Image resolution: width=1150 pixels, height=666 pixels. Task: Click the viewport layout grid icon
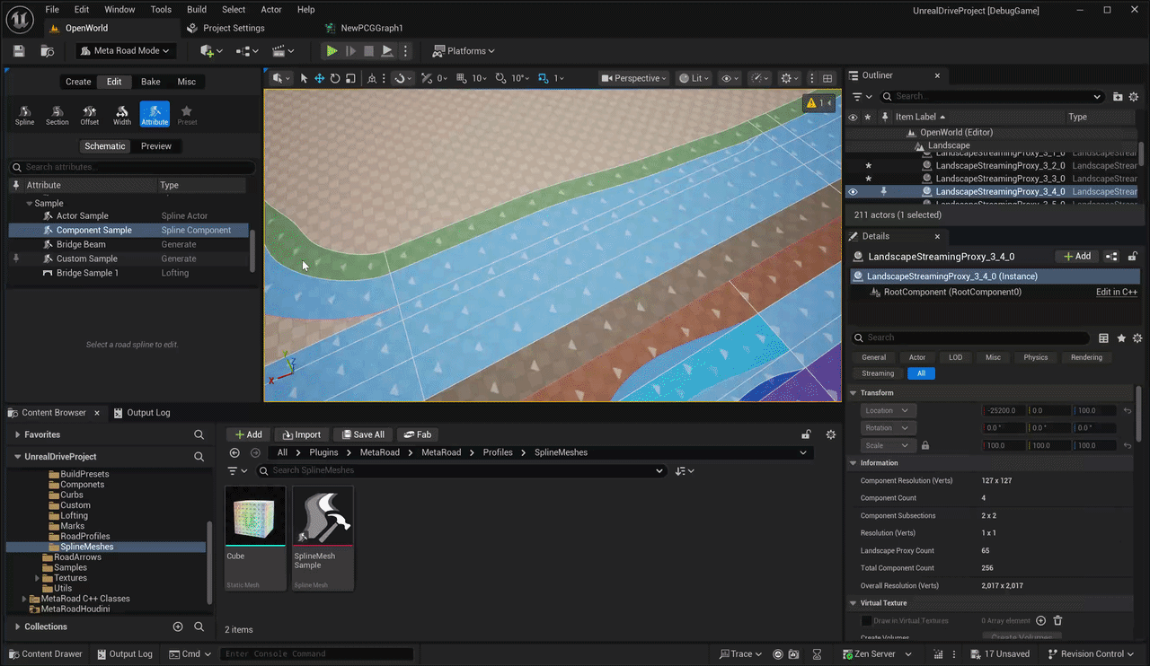pos(828,78)
